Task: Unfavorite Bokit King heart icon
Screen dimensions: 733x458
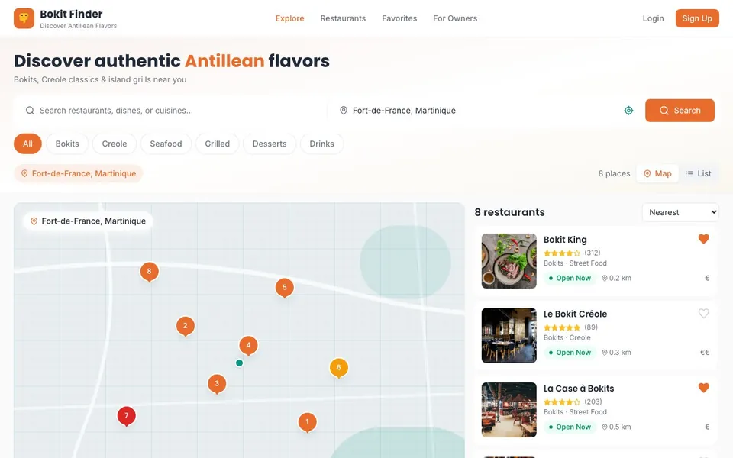Action: point(703,239)
